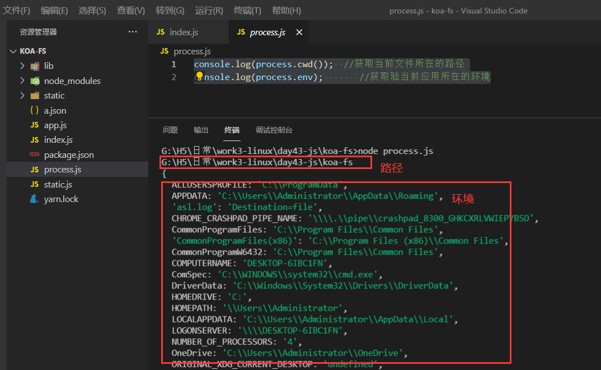Select the static folder name

point(54,96)
